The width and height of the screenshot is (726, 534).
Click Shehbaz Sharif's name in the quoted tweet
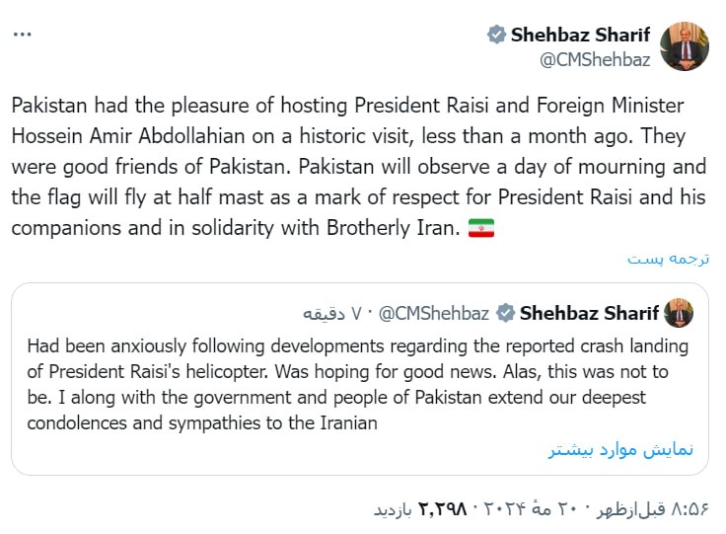tap(589, 314)
